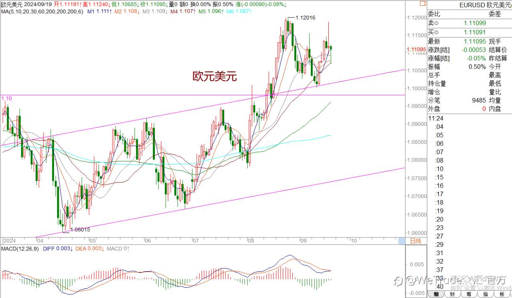Click the 委差 label in quote panel
The width and height of the screenshot is (512, 298).
[495, 14]
